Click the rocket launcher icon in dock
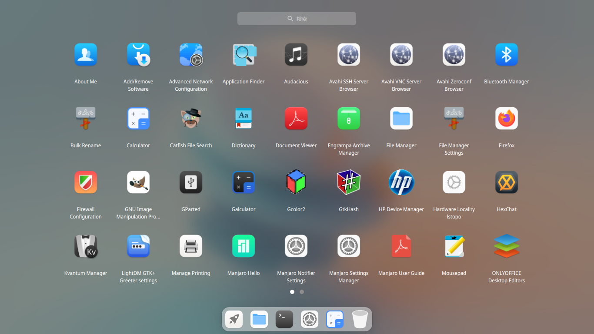The width and height of the screenshot is (594, 334). coord(234,319)
